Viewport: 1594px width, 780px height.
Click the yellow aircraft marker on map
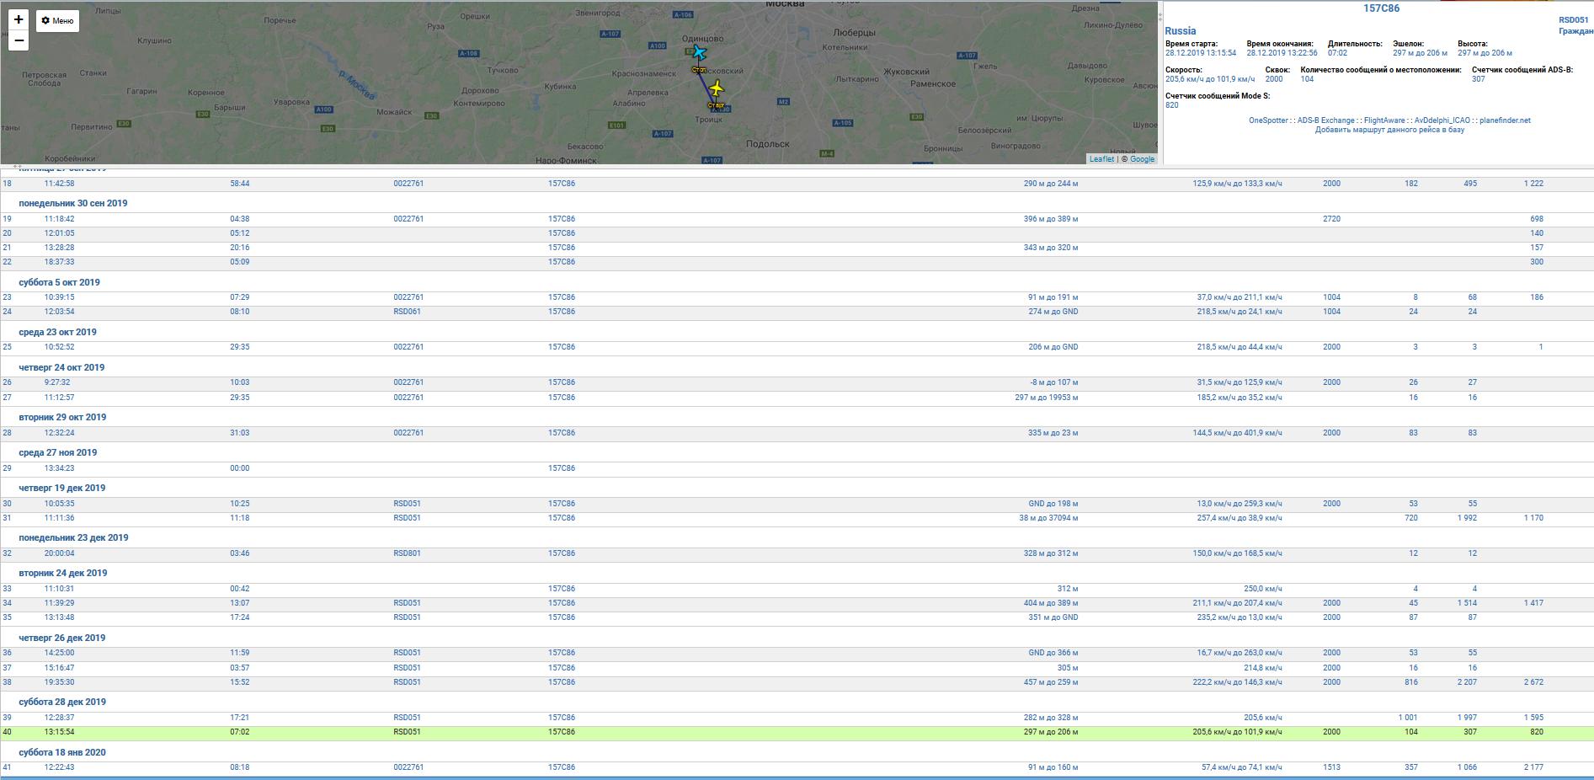point(717,88)
